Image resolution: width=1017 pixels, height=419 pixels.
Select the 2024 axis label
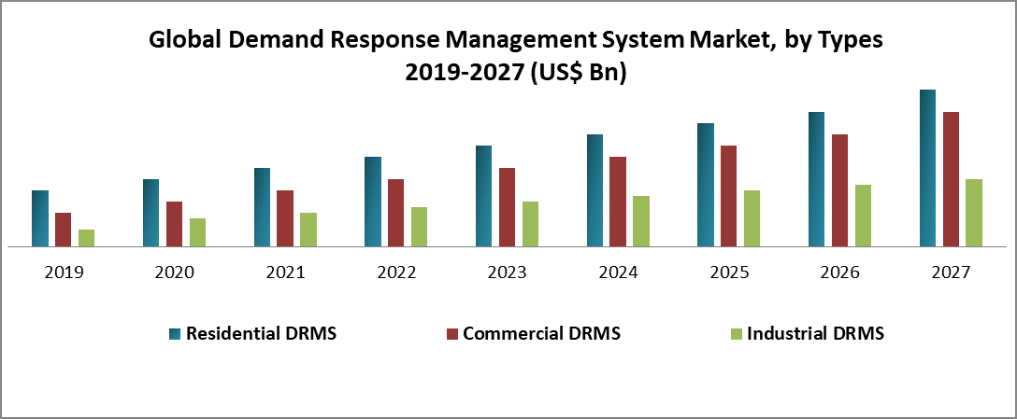[x=618, y=272]
